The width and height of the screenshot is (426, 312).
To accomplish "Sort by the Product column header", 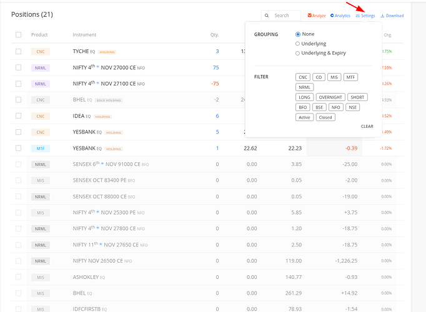I will point(39,35).
